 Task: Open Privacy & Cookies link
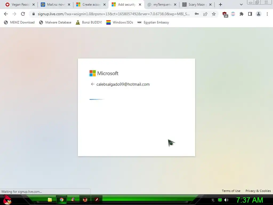click(258, 191)
